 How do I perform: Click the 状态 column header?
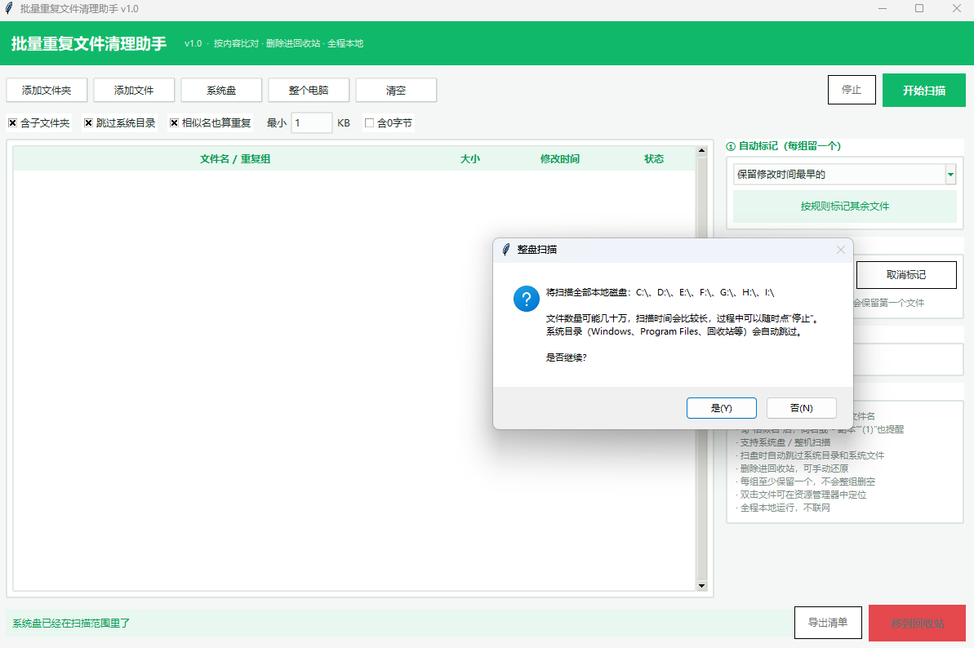(653, 159)
